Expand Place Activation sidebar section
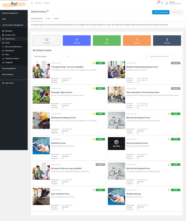The image size is (186, 221). coord(14,74)
